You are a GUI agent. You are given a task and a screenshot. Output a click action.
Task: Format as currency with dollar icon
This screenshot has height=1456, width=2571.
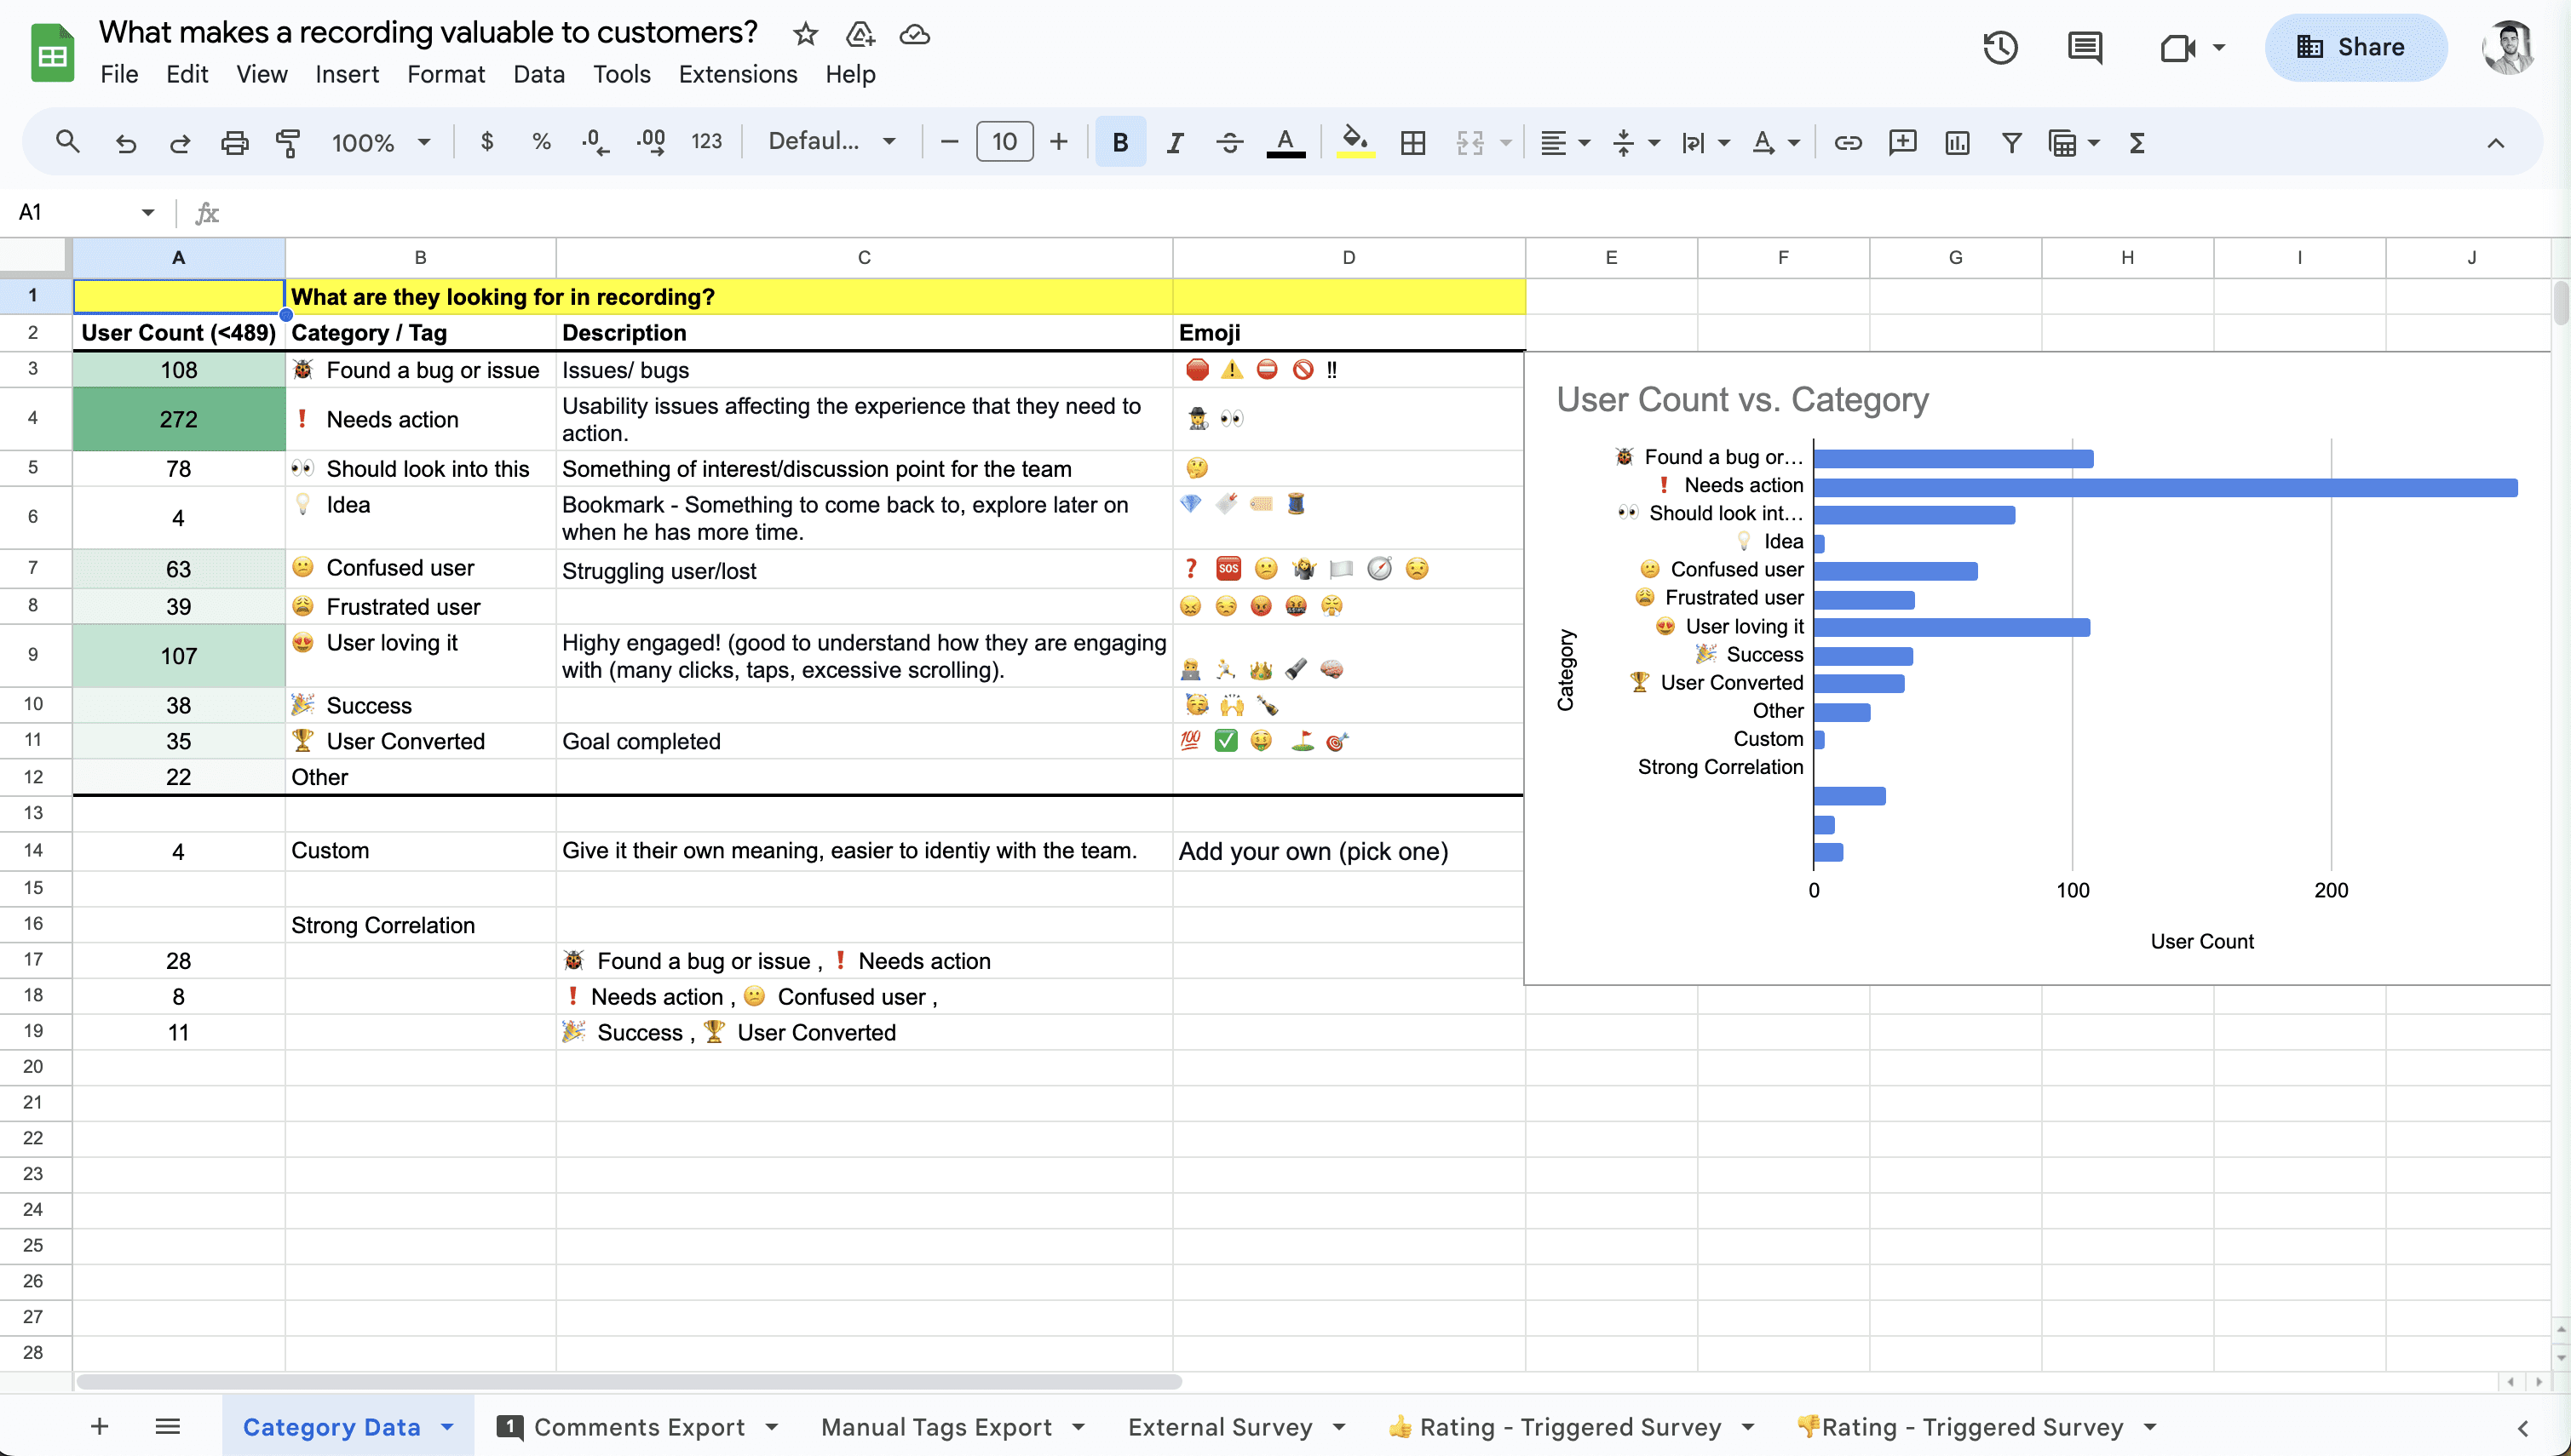(x=487, y=142)
